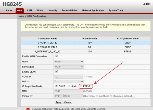
Task: Toggle the Enable WAN Connection checkbox
Action: [x=56, y=56]
